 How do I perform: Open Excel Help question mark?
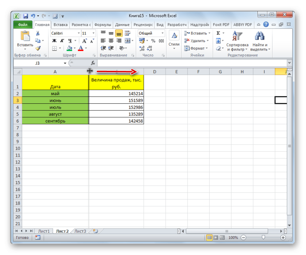click(266, 25)
